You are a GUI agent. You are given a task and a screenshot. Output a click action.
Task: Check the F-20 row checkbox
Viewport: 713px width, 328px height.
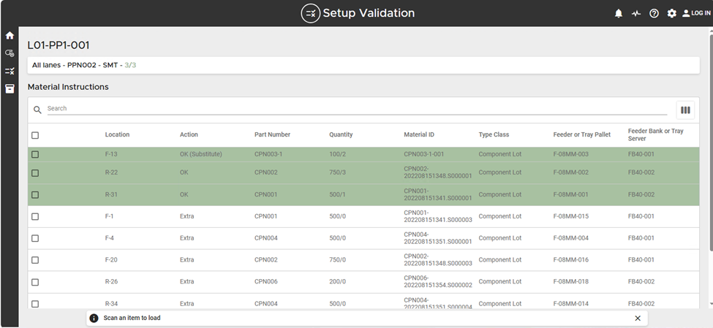(x=35, y=260)
